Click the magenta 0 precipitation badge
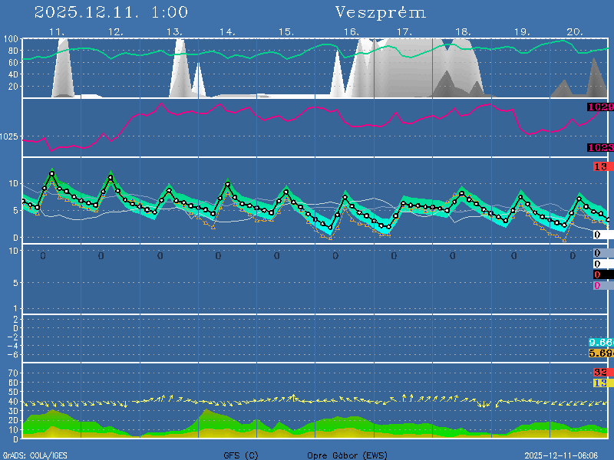The height and width of the screenshot is (460, 614). pos(597,286)
